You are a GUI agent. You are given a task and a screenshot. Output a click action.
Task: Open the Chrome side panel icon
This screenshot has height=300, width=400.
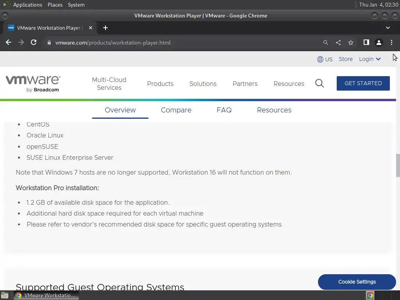coord(366,42)
